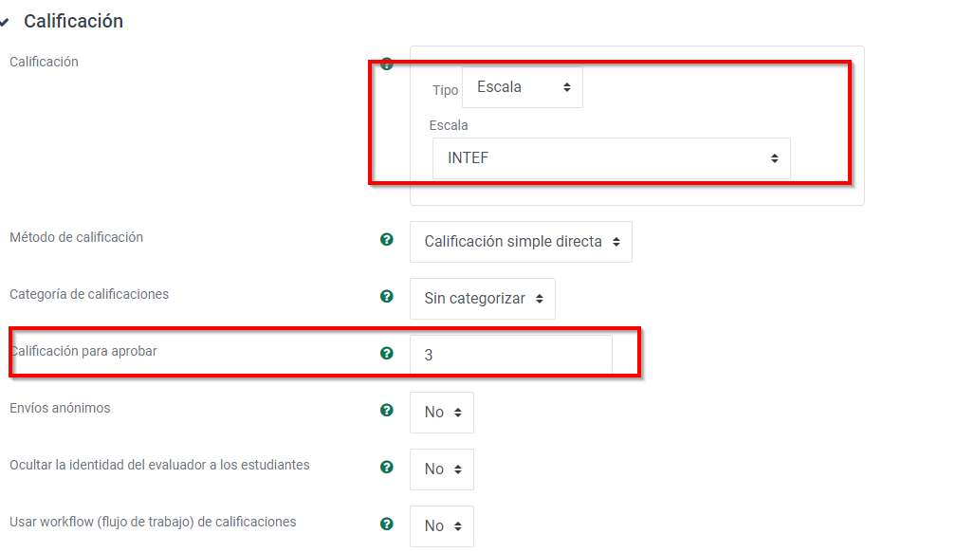Screen dimensions: 974x552
Task: Click the Tipo label text
Action: click(446, 91)
